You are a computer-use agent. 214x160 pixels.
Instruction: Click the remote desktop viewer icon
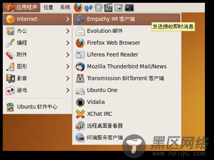pyautogui.click(x=80, y=126)
